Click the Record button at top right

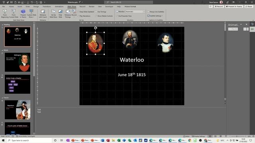tap(219, 6)
